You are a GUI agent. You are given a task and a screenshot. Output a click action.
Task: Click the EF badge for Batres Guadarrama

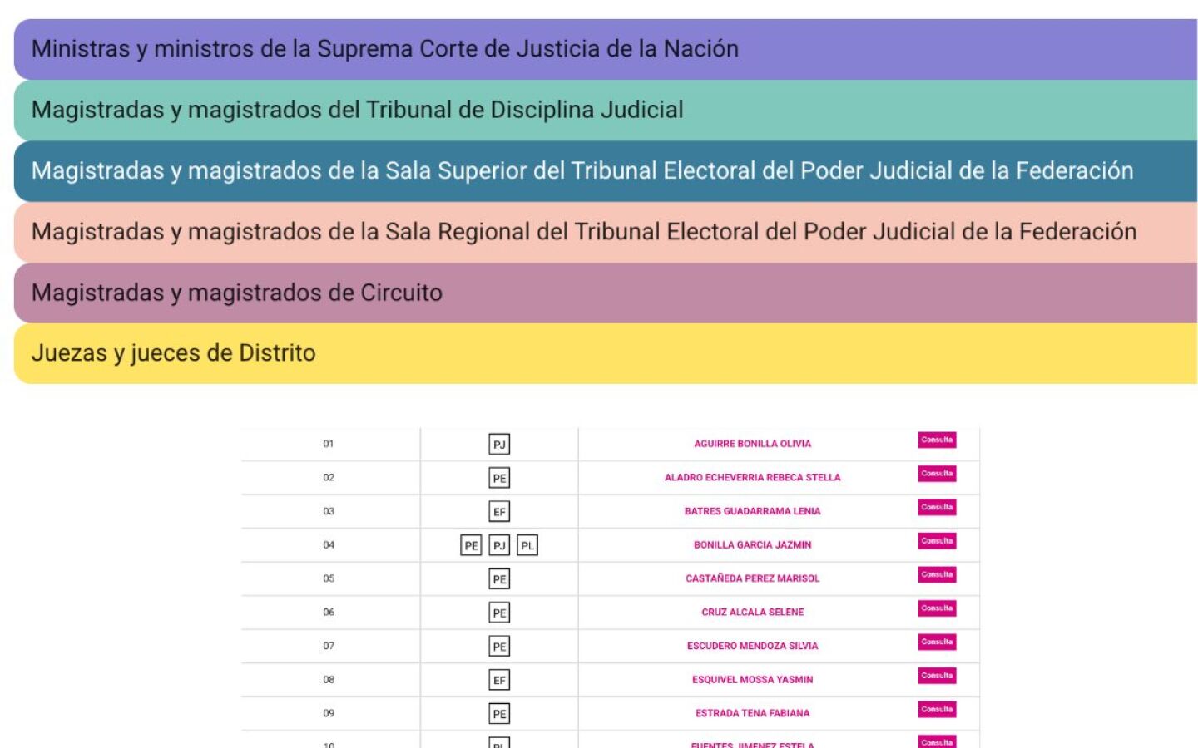pyautogui.click(x=499, y=512)
